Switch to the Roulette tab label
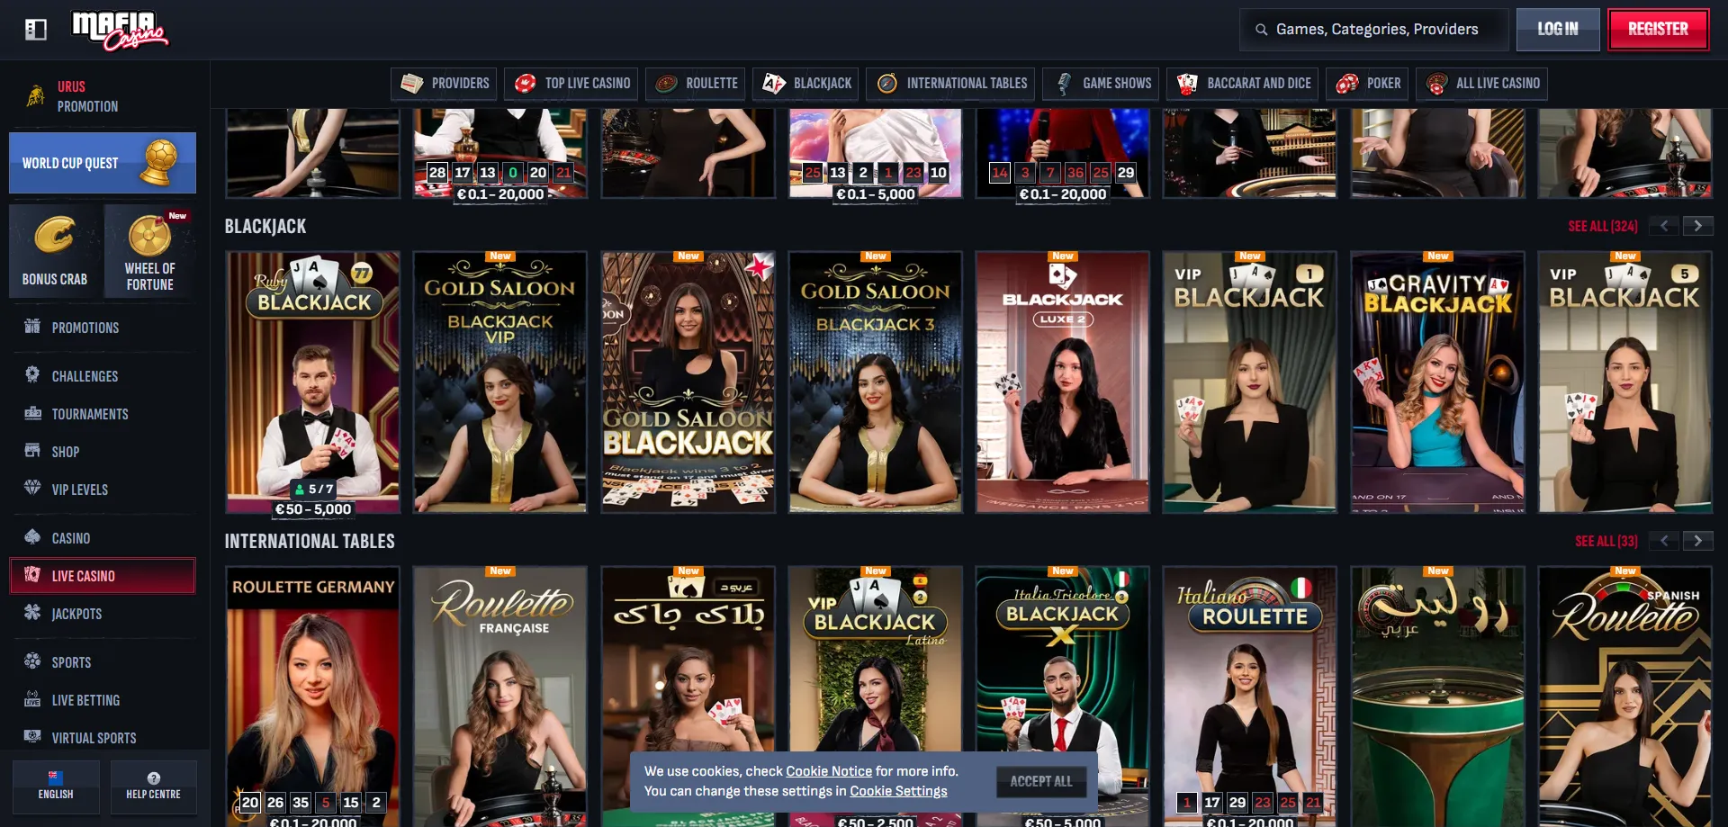This screenshot has height=827, width=1728. point(712,84)
